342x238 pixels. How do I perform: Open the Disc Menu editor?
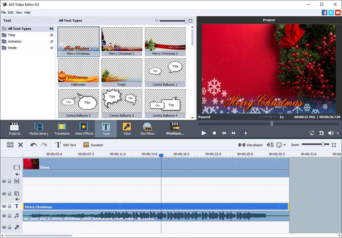pos(147,129)
